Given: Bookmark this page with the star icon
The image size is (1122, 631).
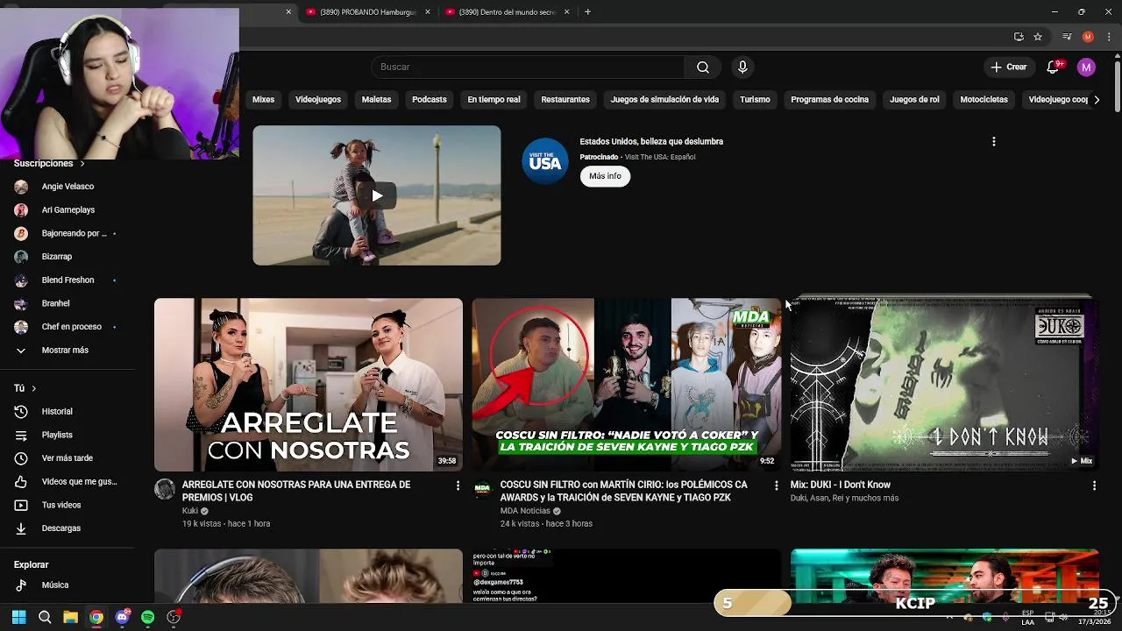Looking at the screenshot, I should click(1038, 37).
